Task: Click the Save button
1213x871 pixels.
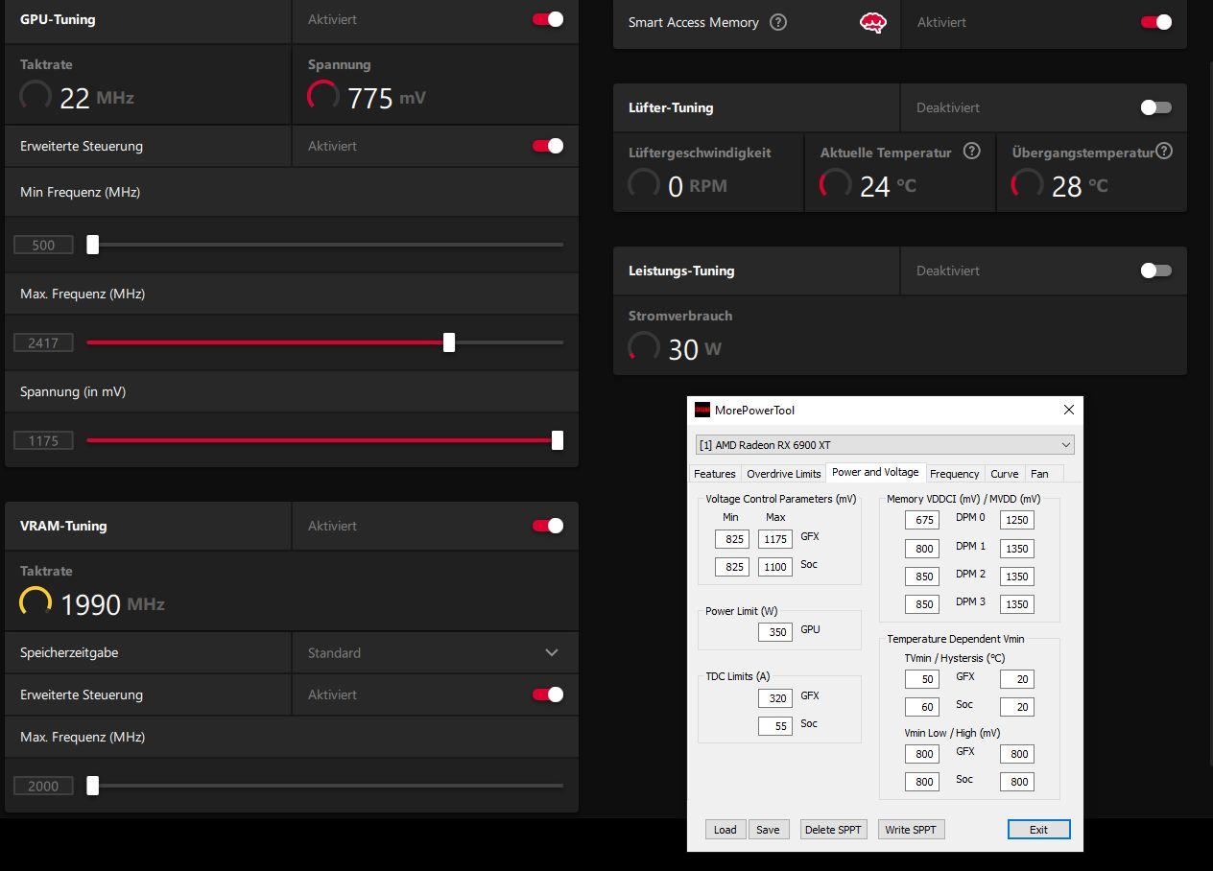Action: (x=768, y=830)
